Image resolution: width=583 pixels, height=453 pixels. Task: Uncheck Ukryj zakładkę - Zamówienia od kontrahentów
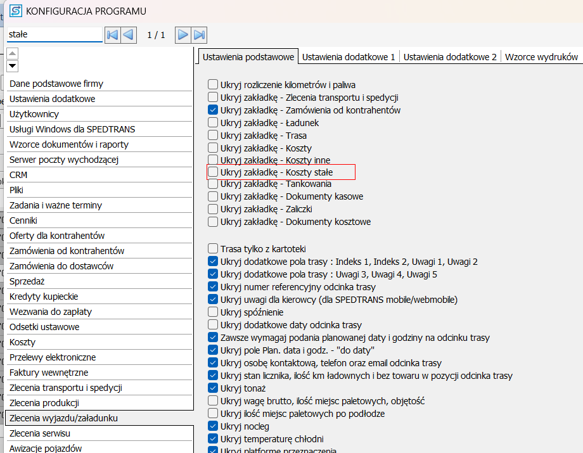(214, 110)
